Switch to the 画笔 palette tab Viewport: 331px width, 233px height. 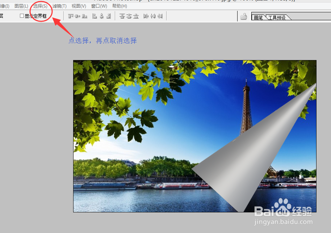click(258, 17)
